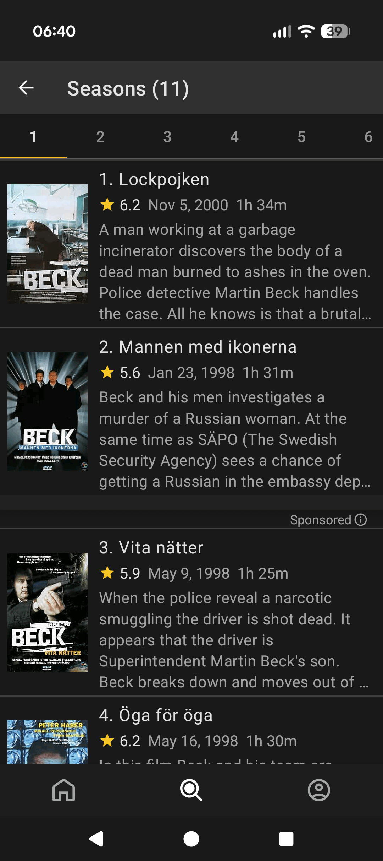Open episode 4. Öga för öga
This screenshot has width=383, height=861.
pos(156,715)
